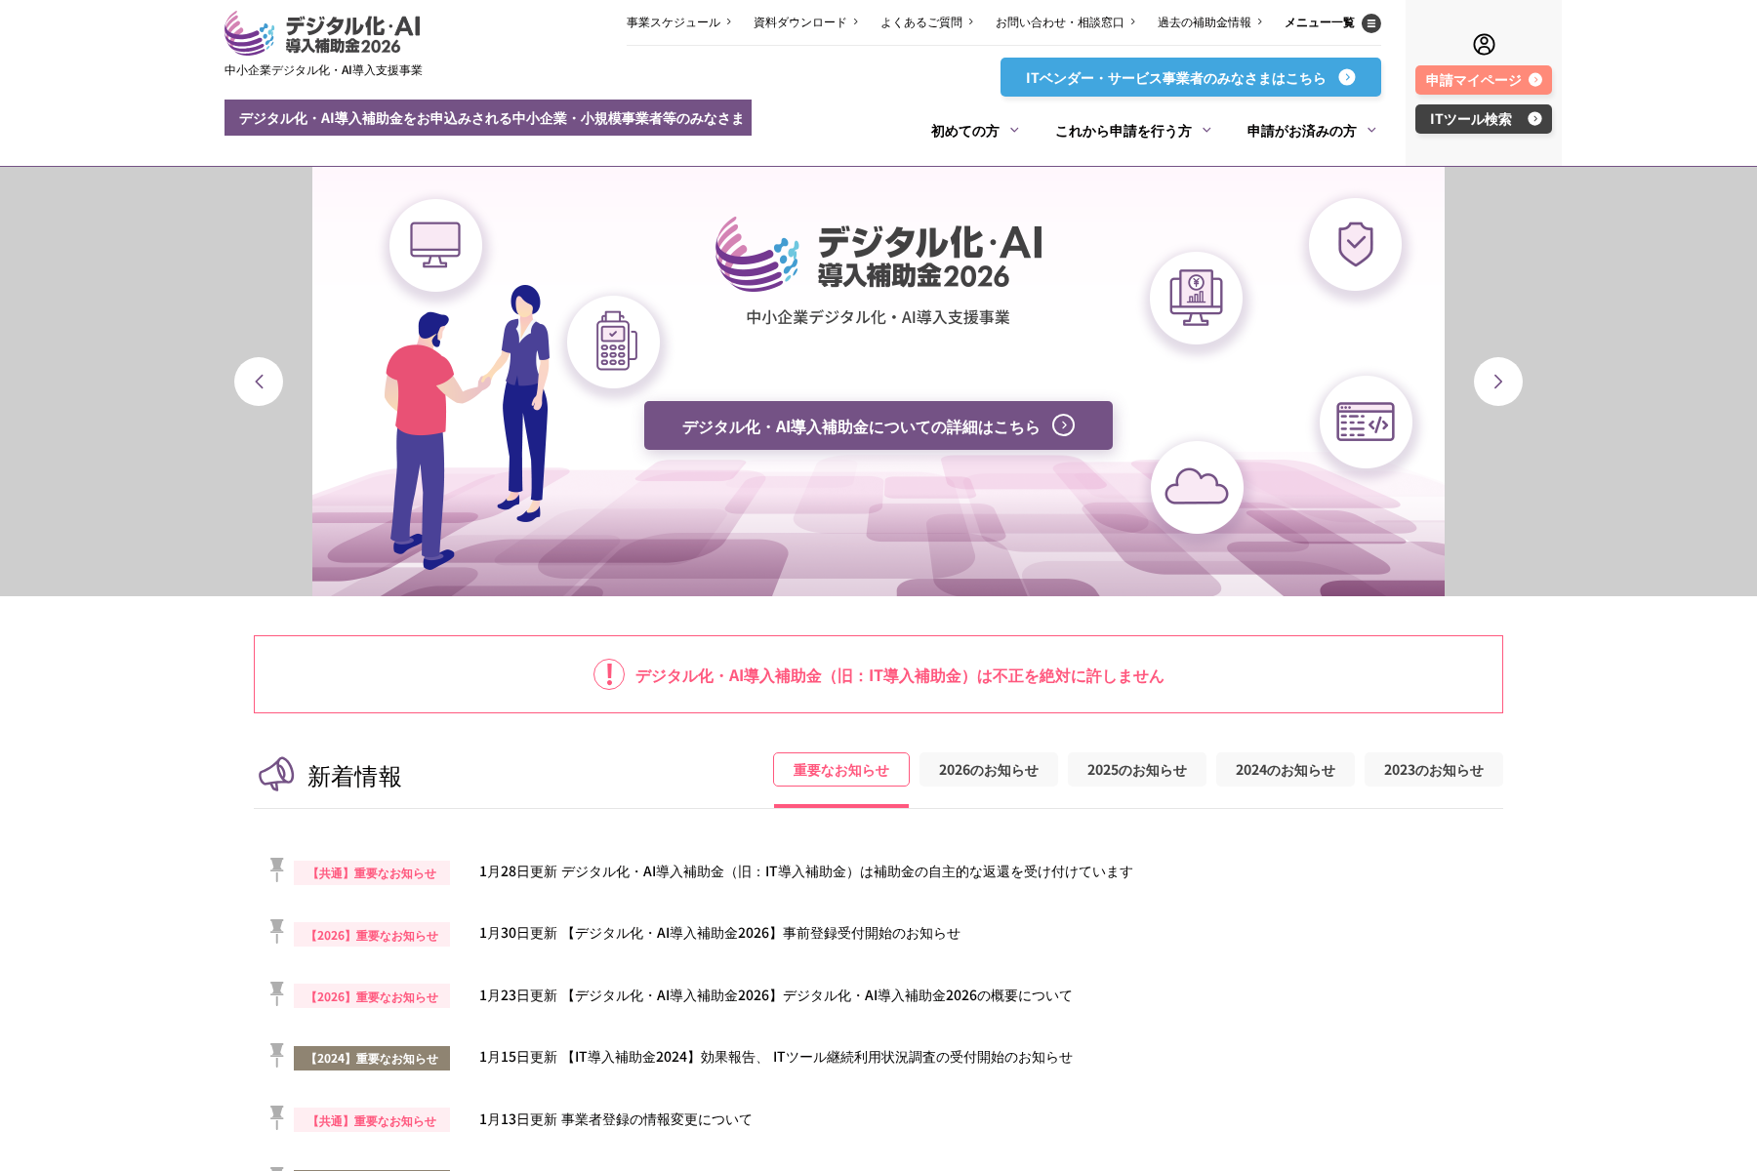The image size is (1757, 1171).
Task: Click the cloud icon in hero banner
Action: (x=1197, y=487)
